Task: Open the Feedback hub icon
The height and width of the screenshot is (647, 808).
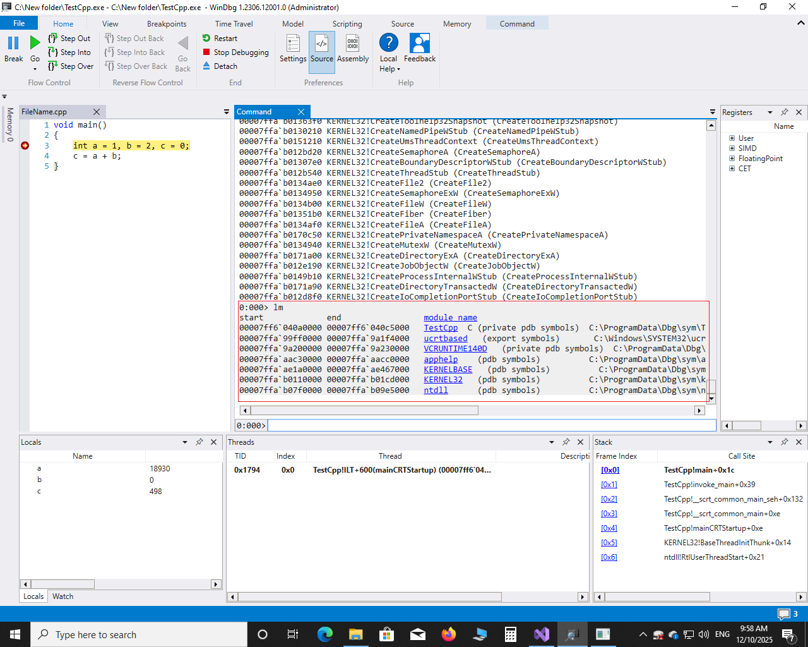Action: click(419, 44)
